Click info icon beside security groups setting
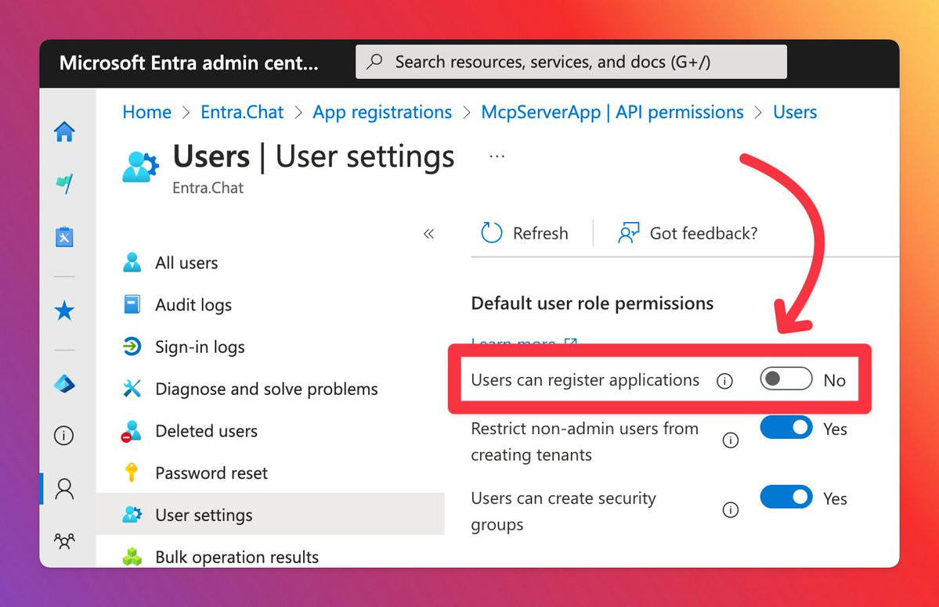The height and width of the screenshot is (607, 939). pos(731,510)
